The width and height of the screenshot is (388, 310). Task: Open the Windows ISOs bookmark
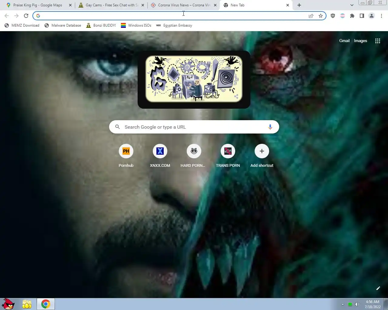(x=136, y=25)
